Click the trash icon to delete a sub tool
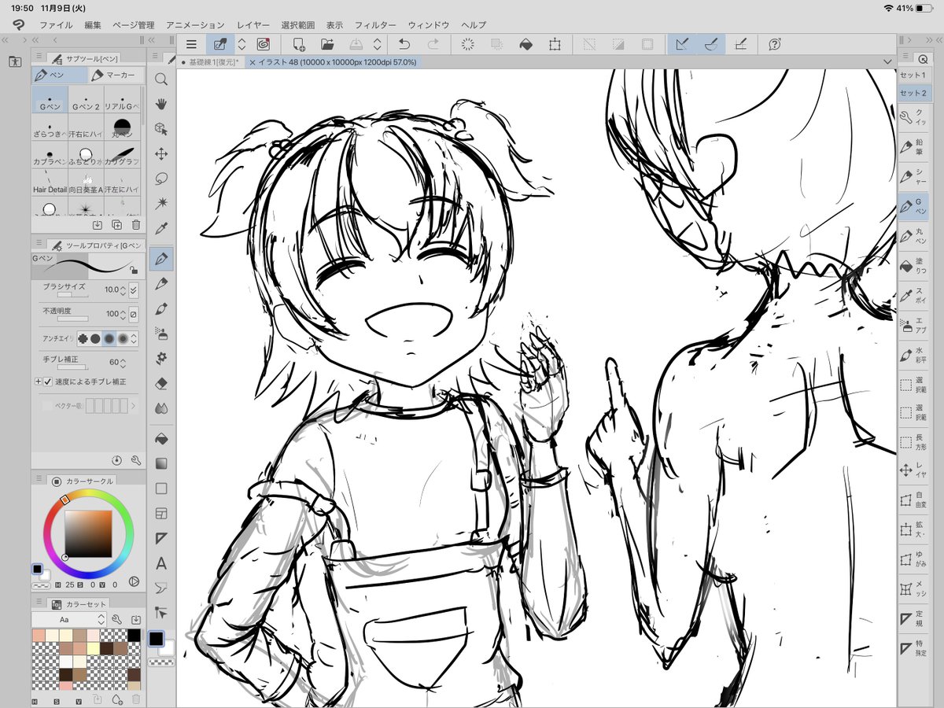The image size is (944, 708). (x=135, y=225)
